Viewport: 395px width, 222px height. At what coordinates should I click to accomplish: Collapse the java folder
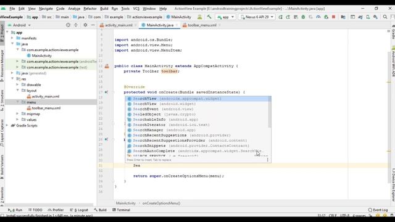pos(12,44)
